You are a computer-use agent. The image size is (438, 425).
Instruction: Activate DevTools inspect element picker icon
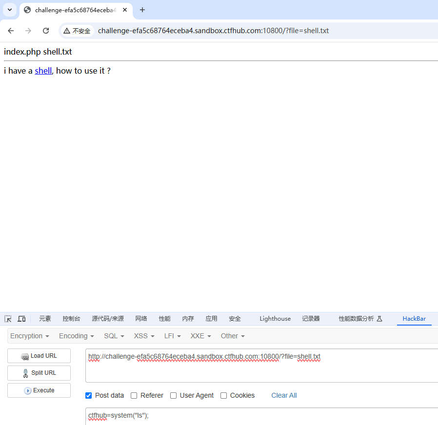click(x=8, y=319)
